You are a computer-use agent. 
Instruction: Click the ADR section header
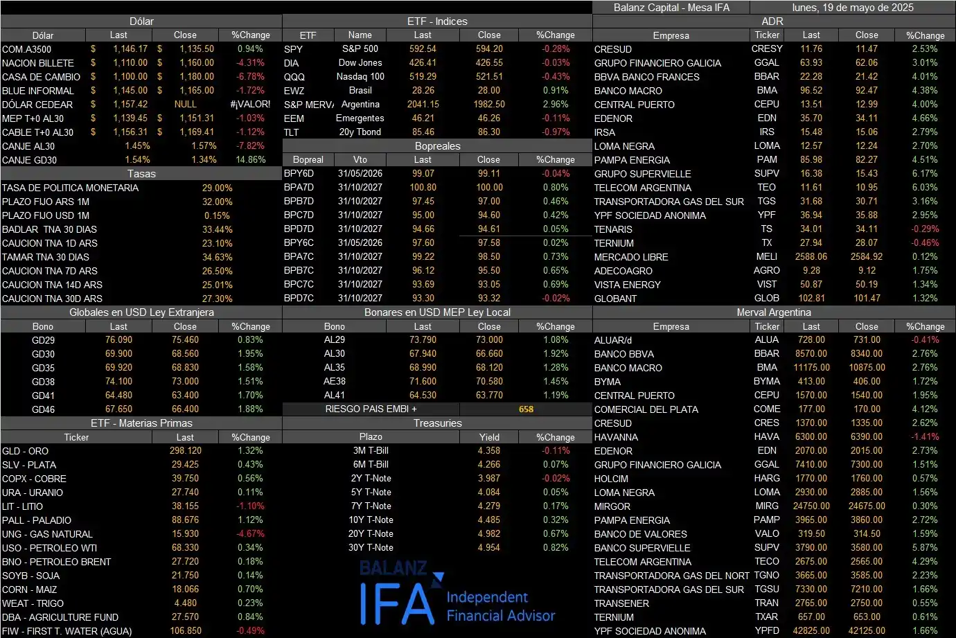click(773, 21)
